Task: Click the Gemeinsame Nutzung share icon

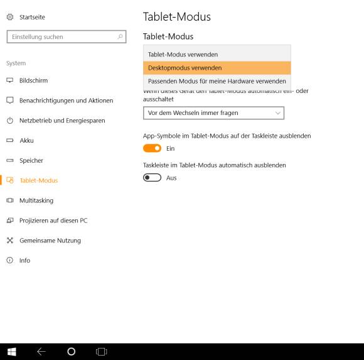Action: coord(10,240)
